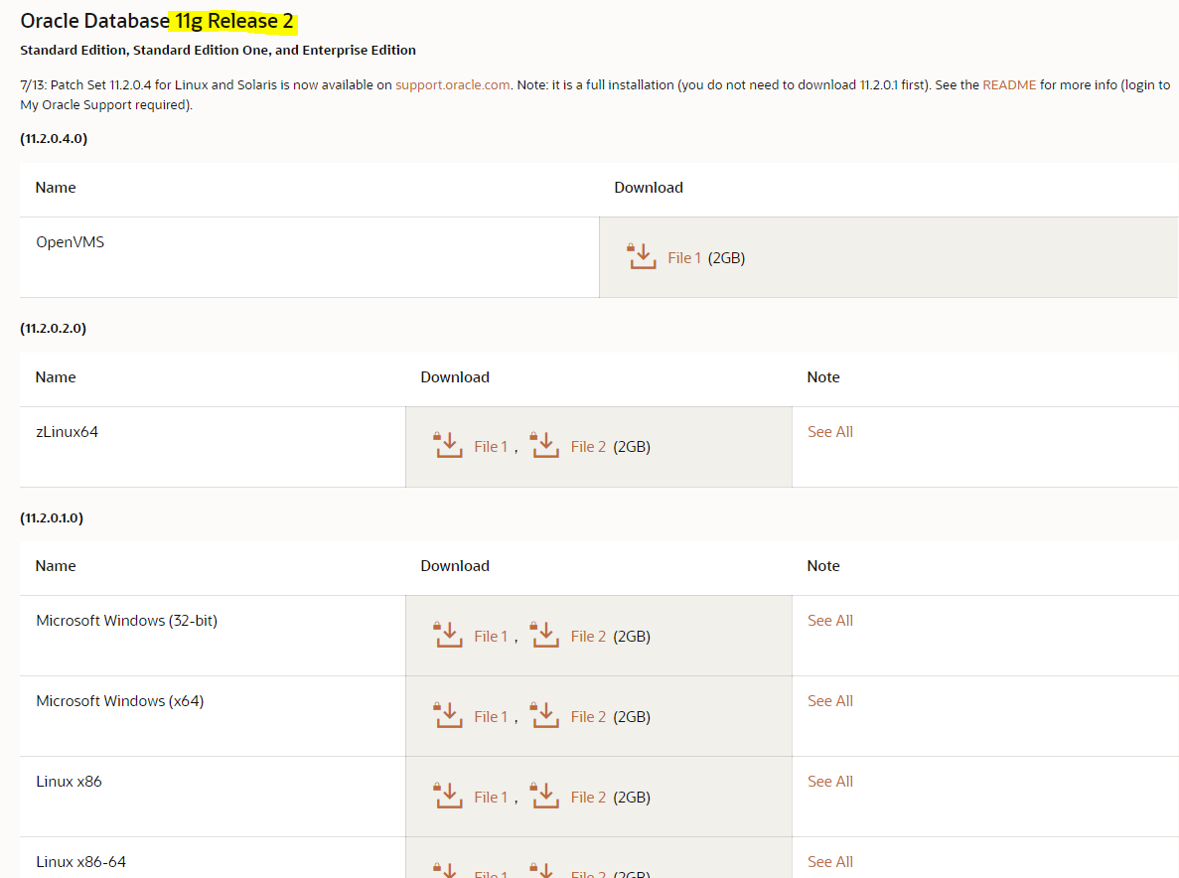The width and height of the screenshot is (1179, 878).
Task: Click the Linux x86-64 row name
Action: pyautogui.click(x=81, y=861)
